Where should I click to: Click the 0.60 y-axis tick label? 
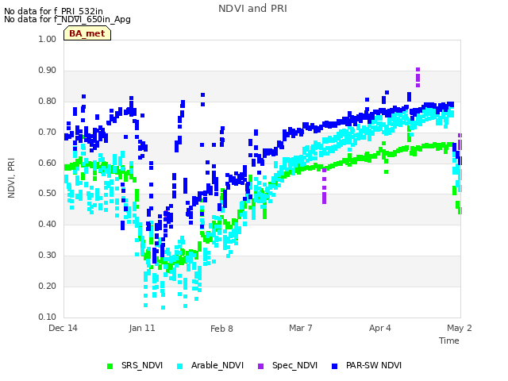tap(48, 163)
